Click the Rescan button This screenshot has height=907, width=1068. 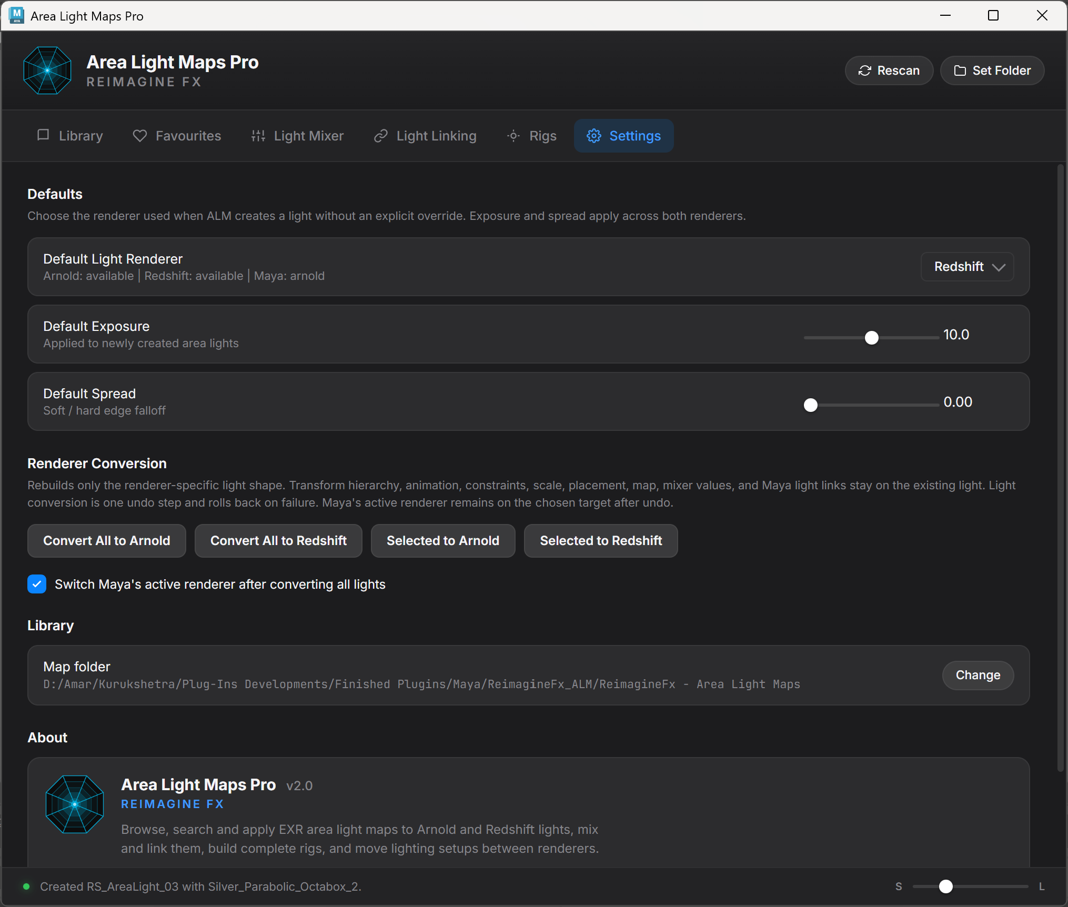(x=889, y=70)
